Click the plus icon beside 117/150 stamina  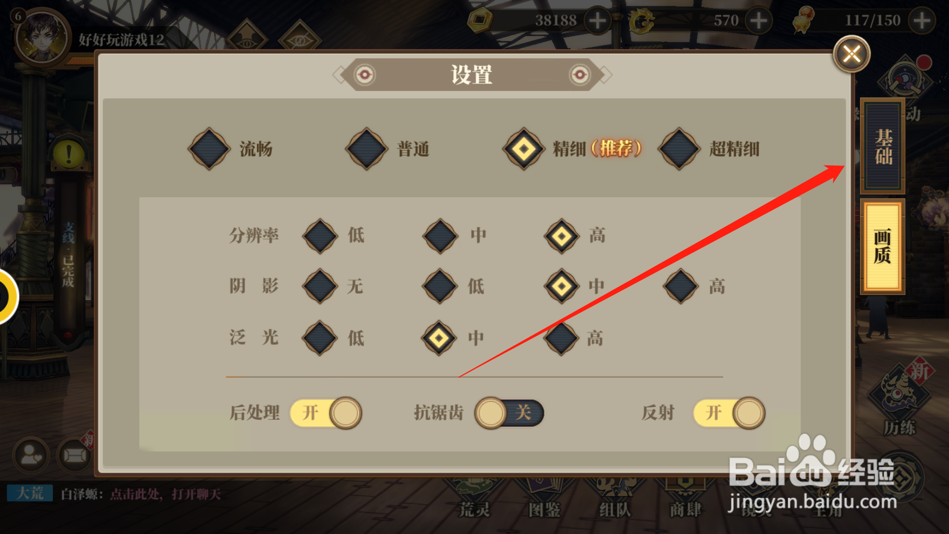coord(922,20)
